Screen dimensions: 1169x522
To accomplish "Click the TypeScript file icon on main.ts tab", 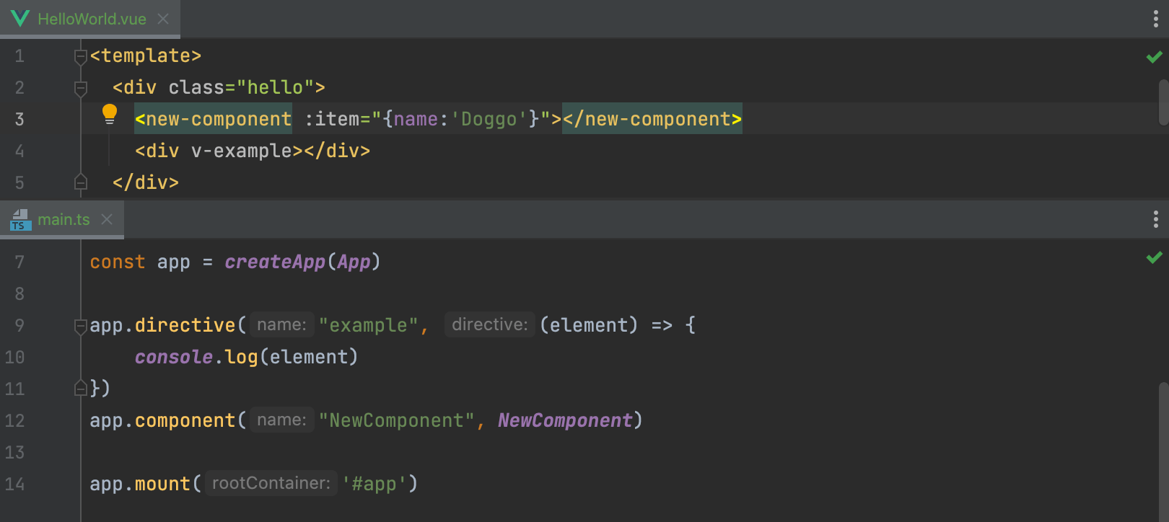I will point(20,220).
